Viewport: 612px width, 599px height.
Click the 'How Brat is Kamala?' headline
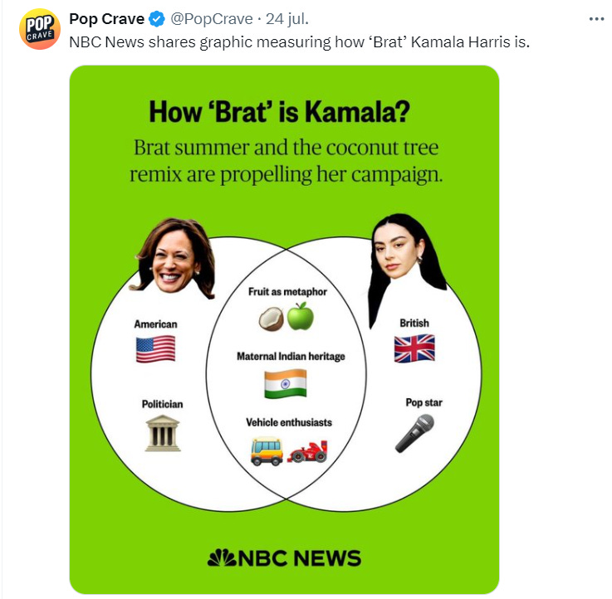(x=280, y=112)
